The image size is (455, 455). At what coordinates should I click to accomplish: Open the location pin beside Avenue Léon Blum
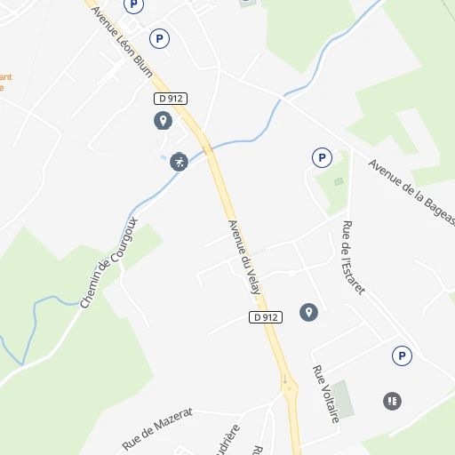point(163,121)
